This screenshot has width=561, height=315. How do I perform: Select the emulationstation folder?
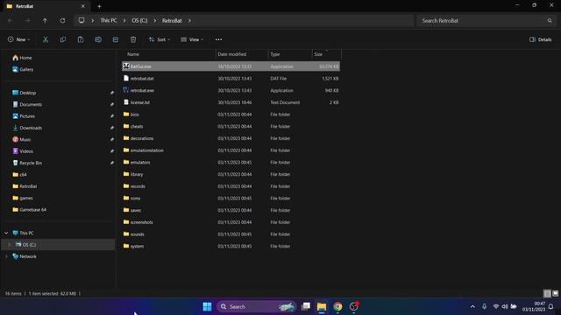click(231, 150)
